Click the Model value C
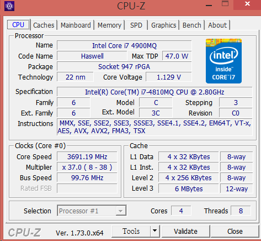This screenshot has width=261, height=241. pyautogui.click(x=156, y=102)
